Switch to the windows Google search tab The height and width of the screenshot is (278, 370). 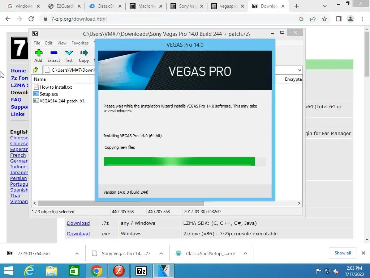(x=20, y=6)
